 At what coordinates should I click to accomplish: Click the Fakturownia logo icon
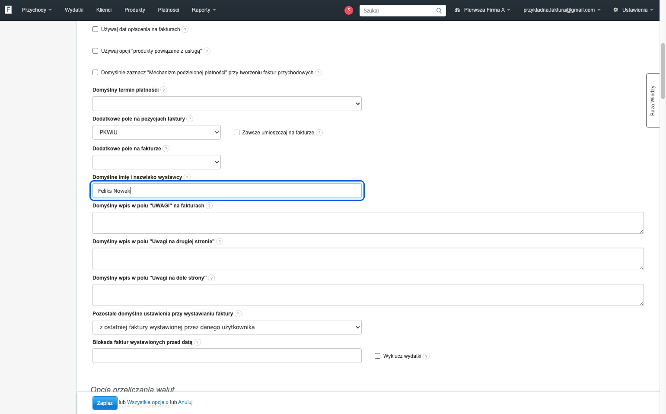point(8,10)
